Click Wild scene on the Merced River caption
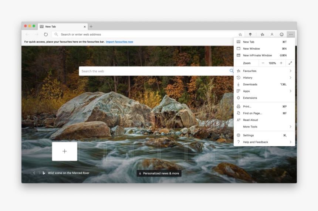The height and width of the screenshot is (211, 318). pos(68,173)
